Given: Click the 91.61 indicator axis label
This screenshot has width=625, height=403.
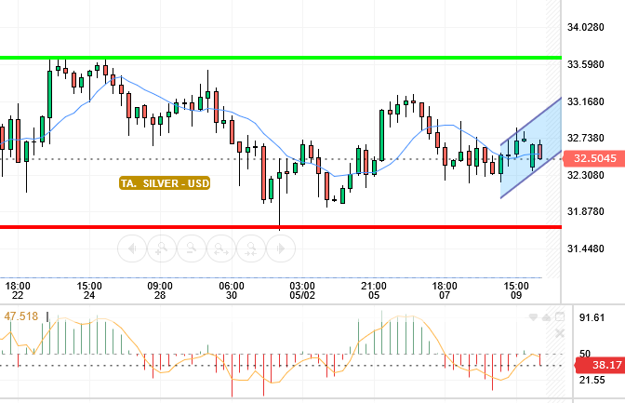Looking at the screenshot, I should pos(592,317).
